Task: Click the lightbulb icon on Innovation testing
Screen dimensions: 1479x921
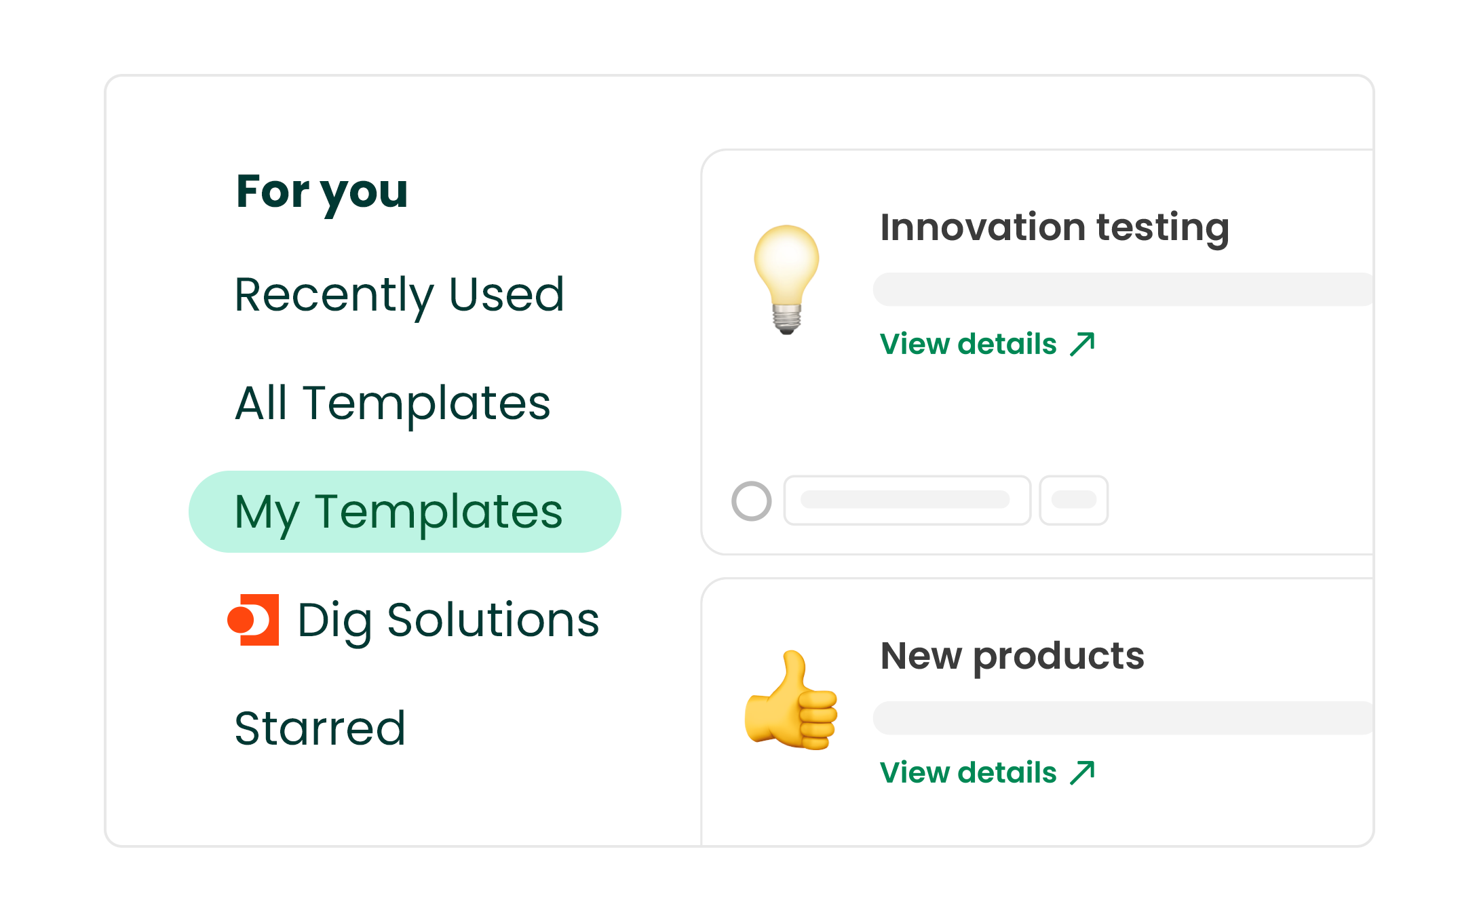Action: [786, 279]
